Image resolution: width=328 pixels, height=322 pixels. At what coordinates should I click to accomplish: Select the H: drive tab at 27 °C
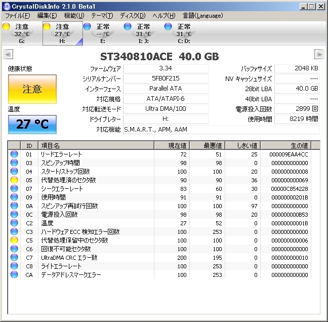62,33
